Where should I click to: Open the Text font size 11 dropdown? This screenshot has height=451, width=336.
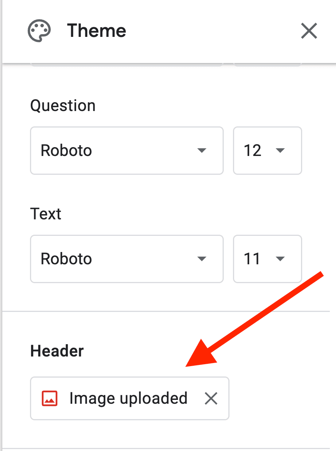click(x=267, y=259)
